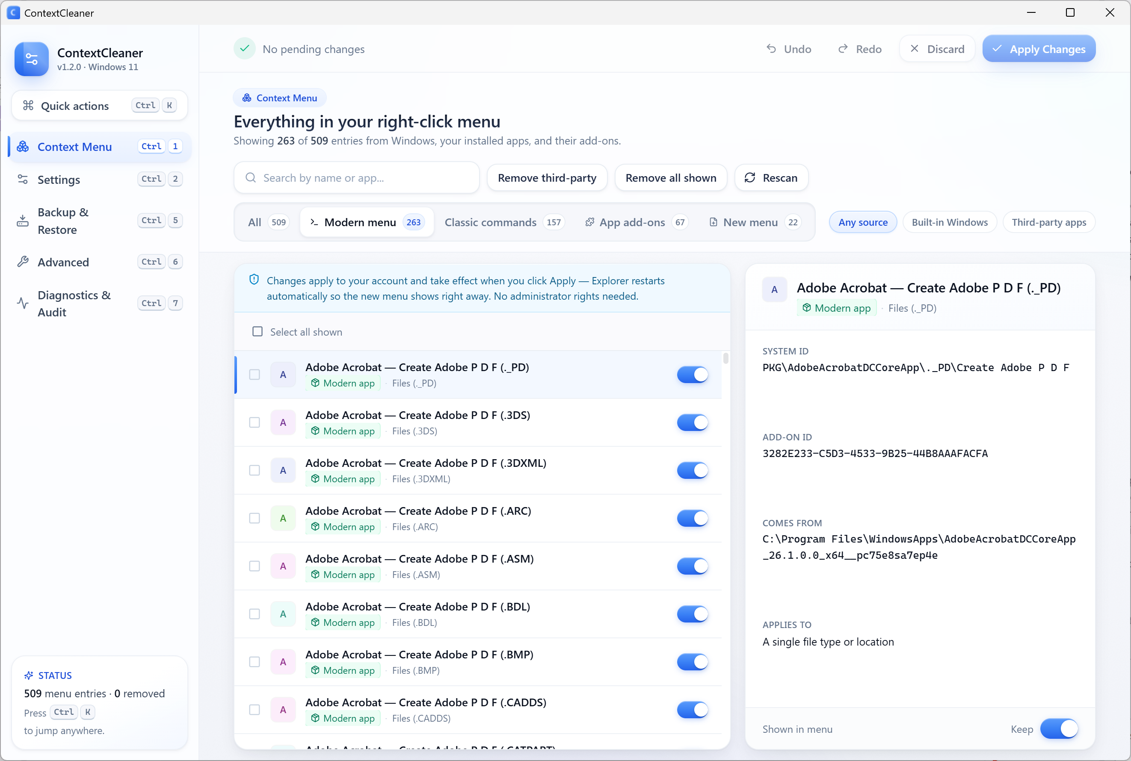
Task: Click the Context Menu breadcrumb badge icon
Action: pyautogui.click(x=247, y=98)
